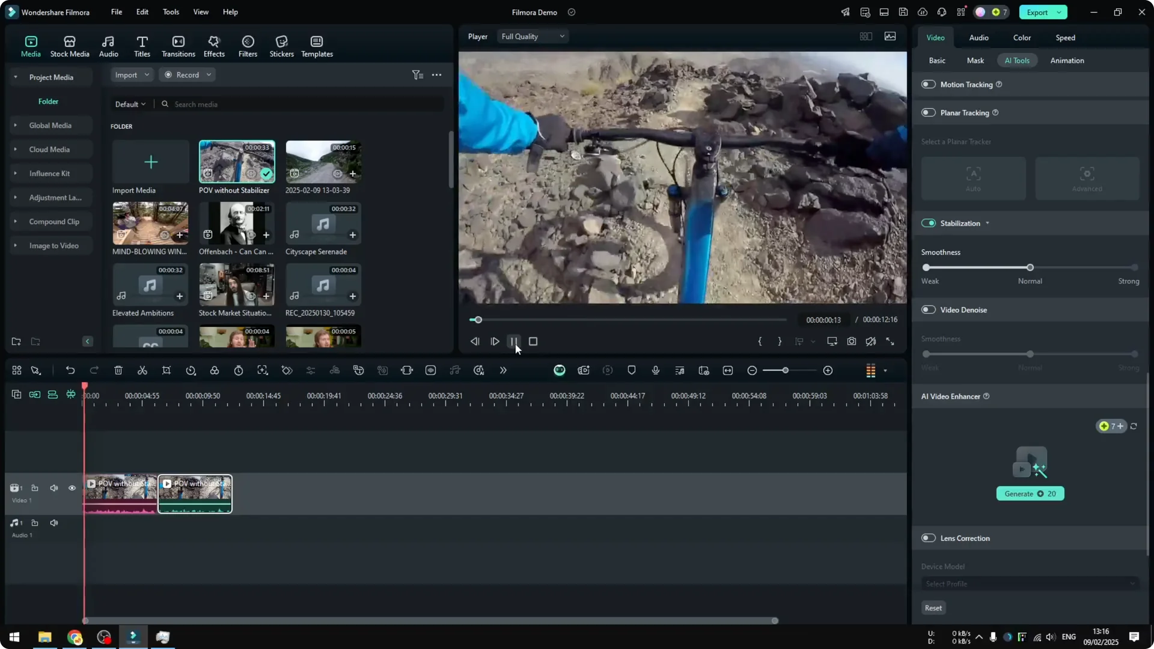Open the Tools menu

[170, 12]
